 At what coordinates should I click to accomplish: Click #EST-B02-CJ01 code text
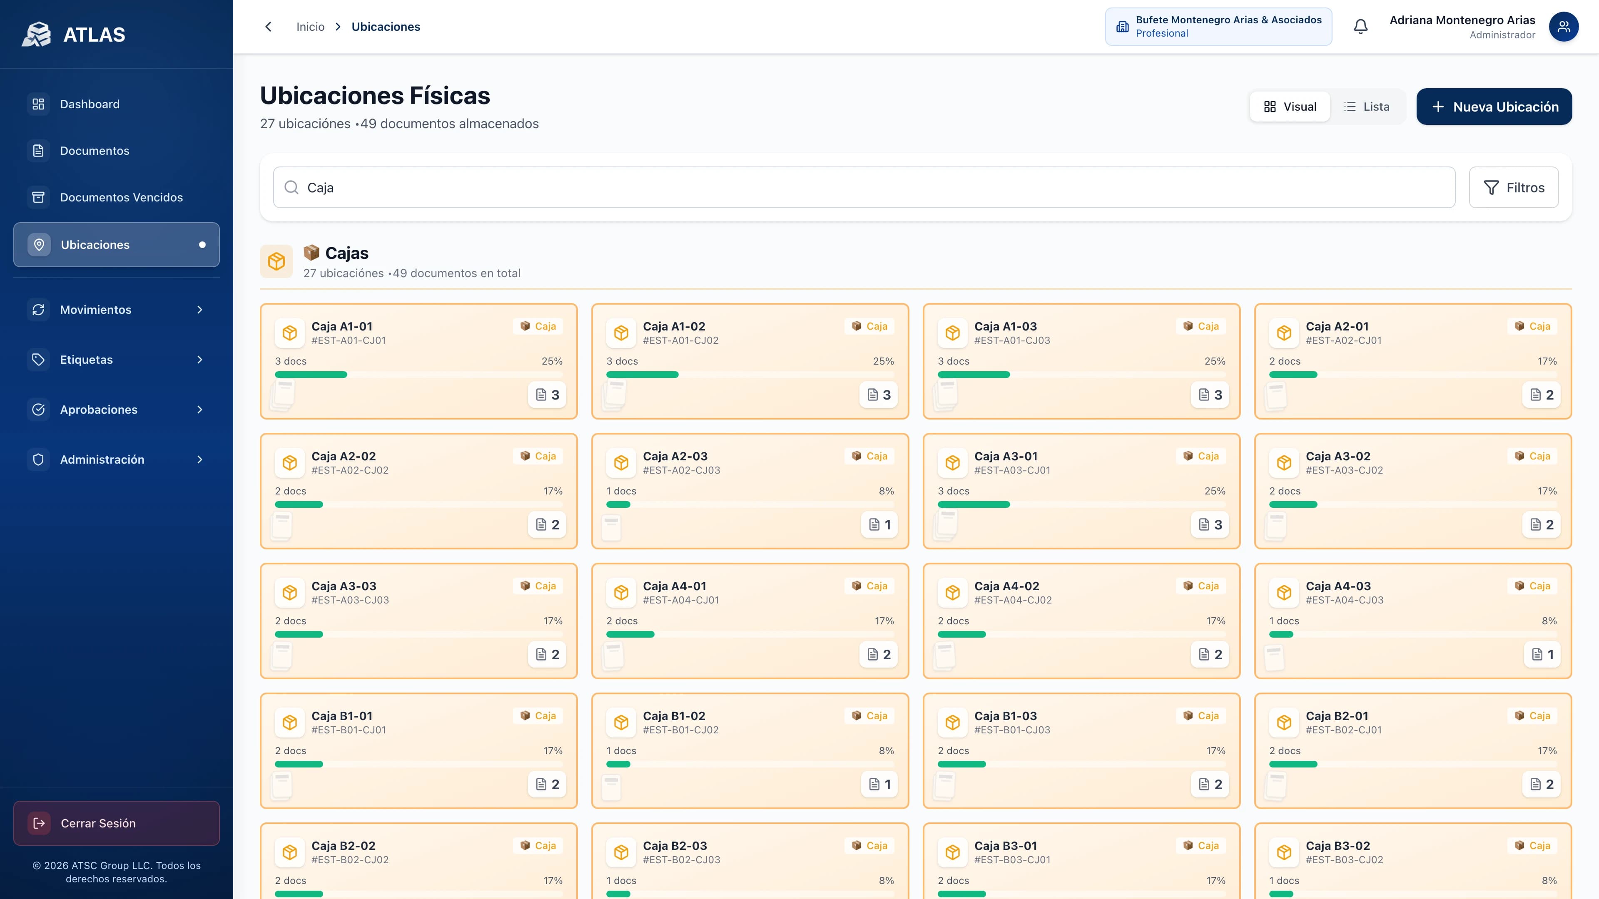(x=1343, y=730)
